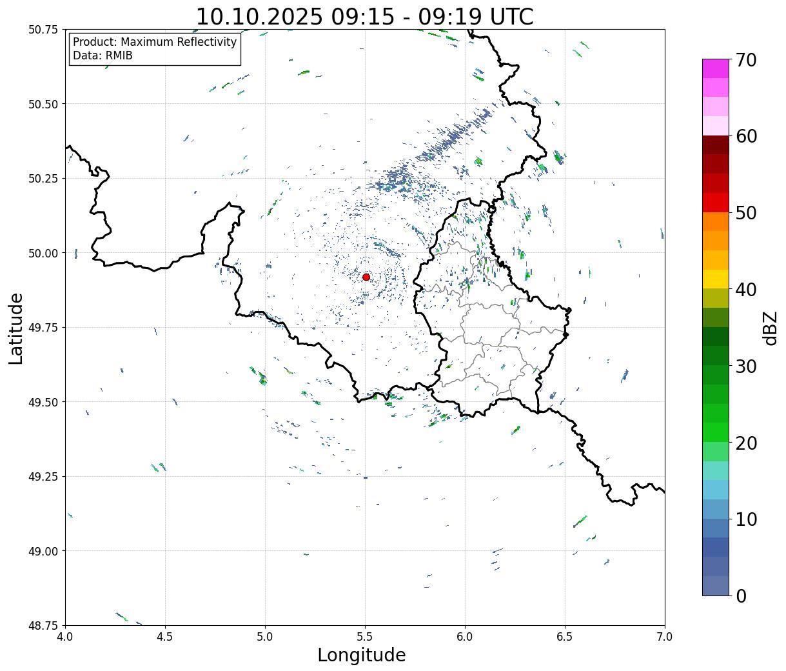The height and width of the screenshot is (671, 786).
Task: Click the longitude tick label 6.5
Action: tap(565, 637)
